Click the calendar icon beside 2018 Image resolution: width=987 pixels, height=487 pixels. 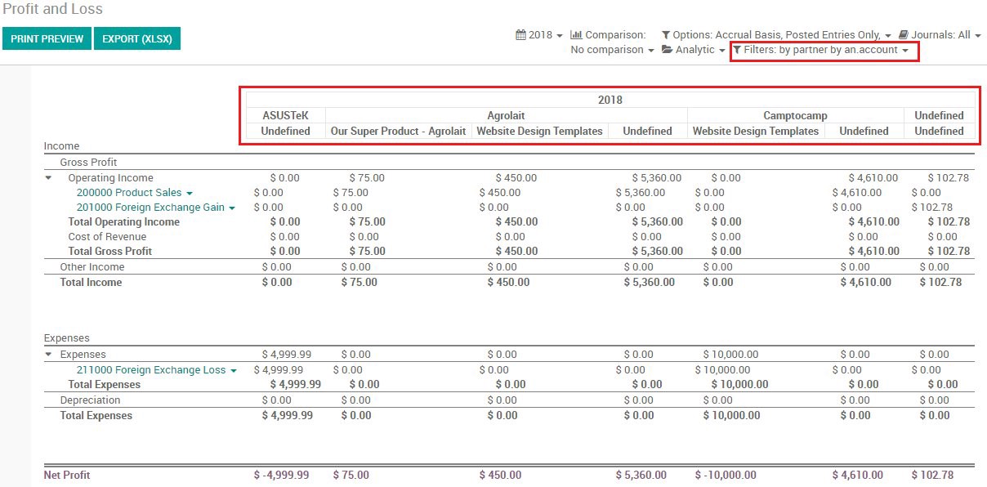point(520,35)
